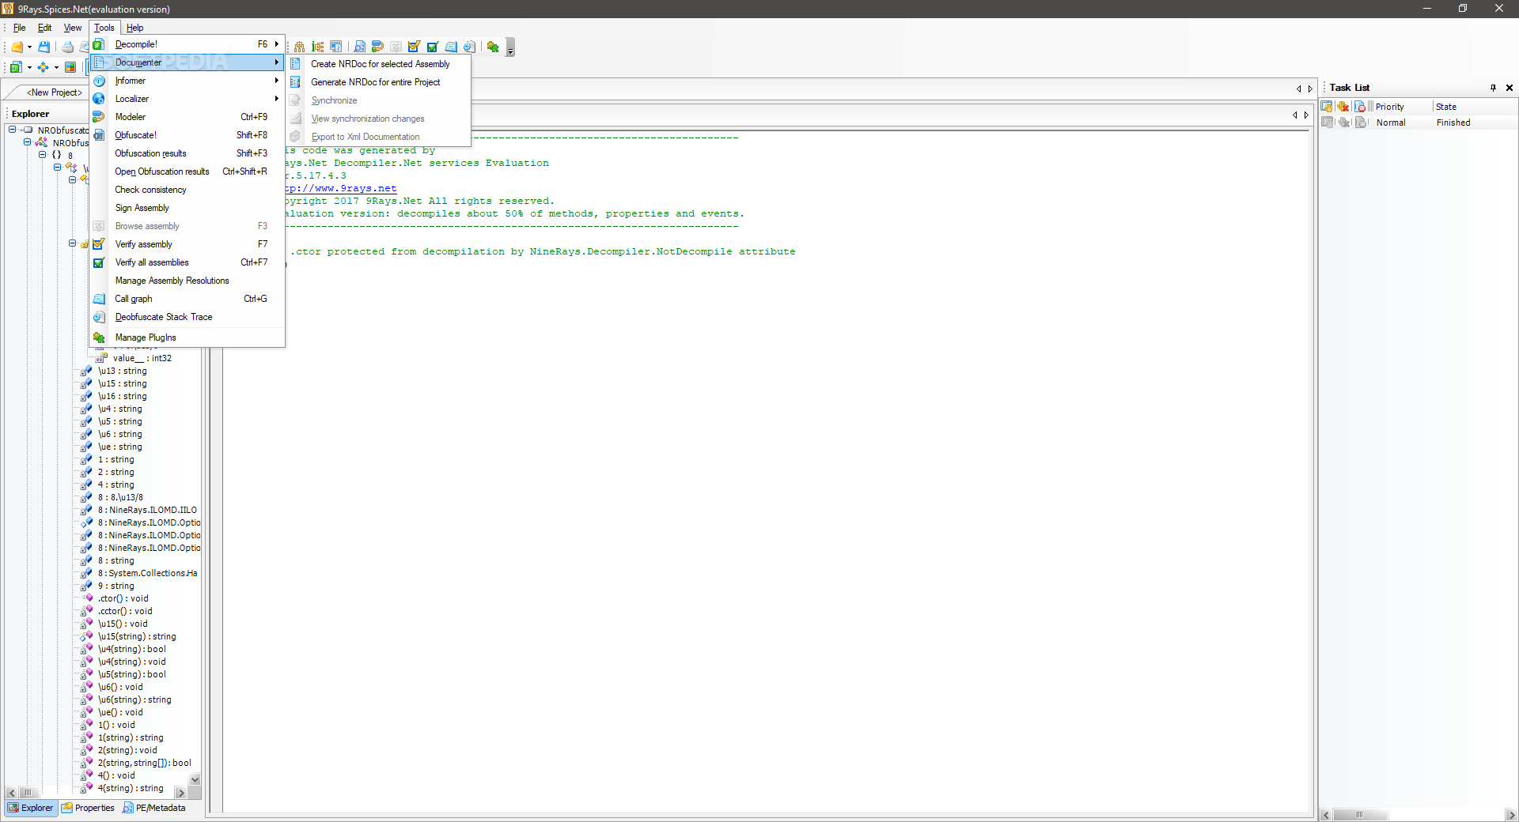
Task: Click the blue-orange synchronize arrows toolbar icon
Action: pos(377,47)
